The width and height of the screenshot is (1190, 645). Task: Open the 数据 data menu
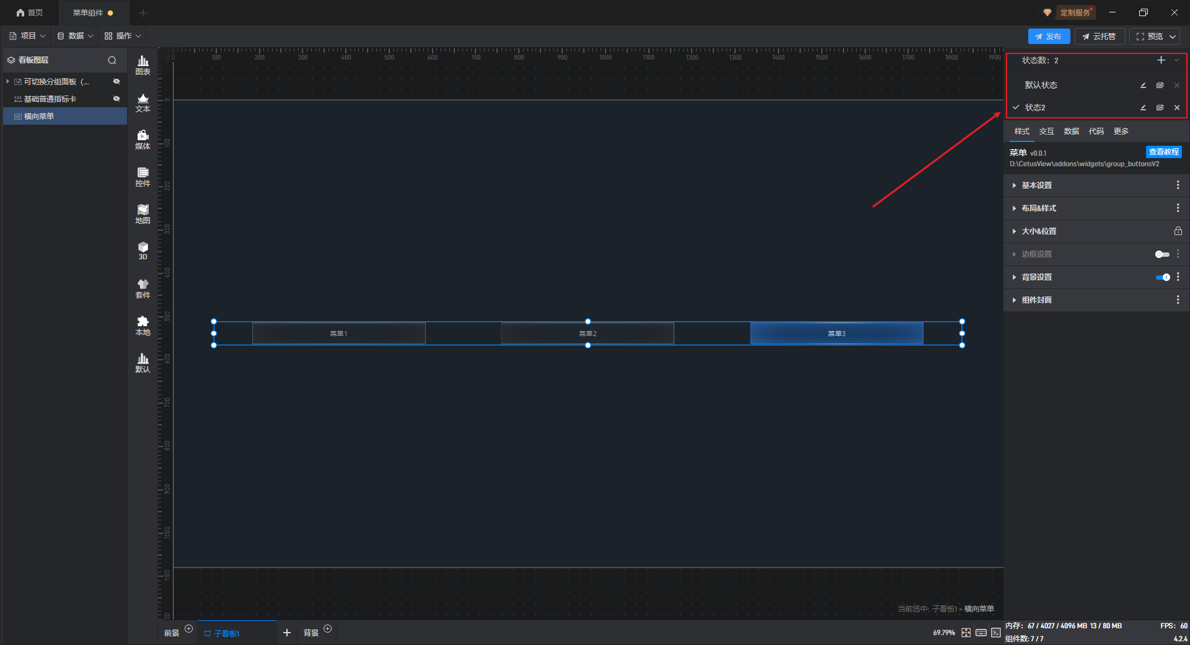tap(75, 36)
